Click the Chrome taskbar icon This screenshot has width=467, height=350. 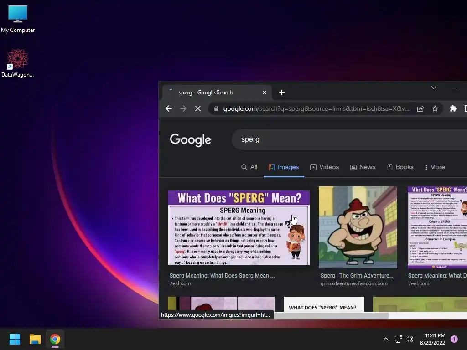(x=55, y=339)
